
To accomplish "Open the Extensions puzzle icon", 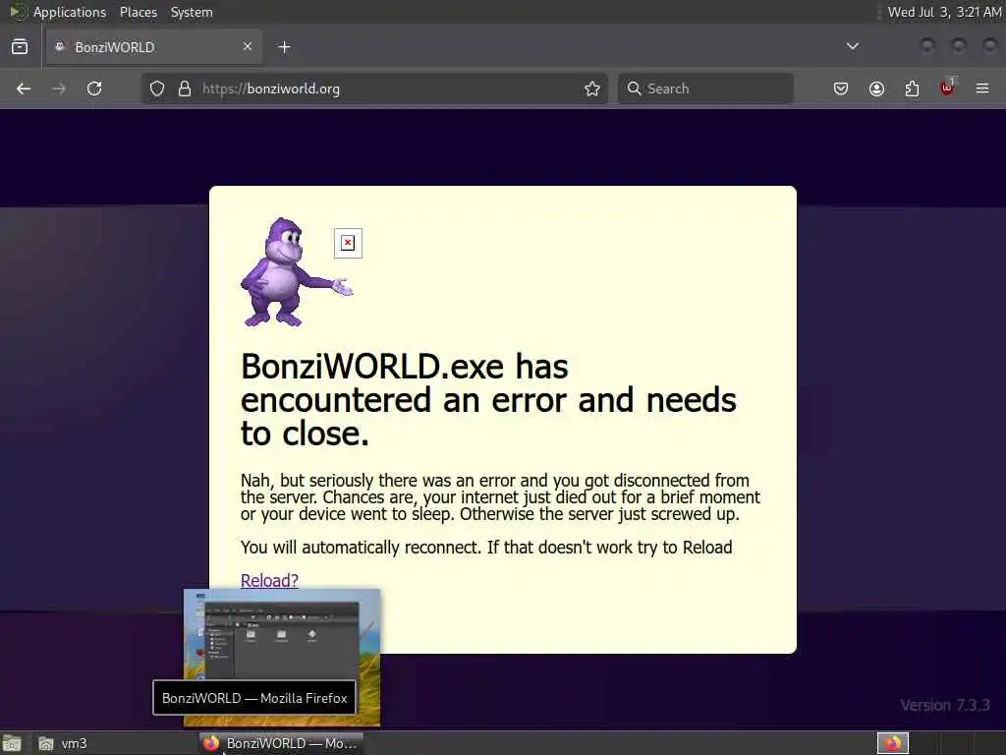I will click(912, 88).
